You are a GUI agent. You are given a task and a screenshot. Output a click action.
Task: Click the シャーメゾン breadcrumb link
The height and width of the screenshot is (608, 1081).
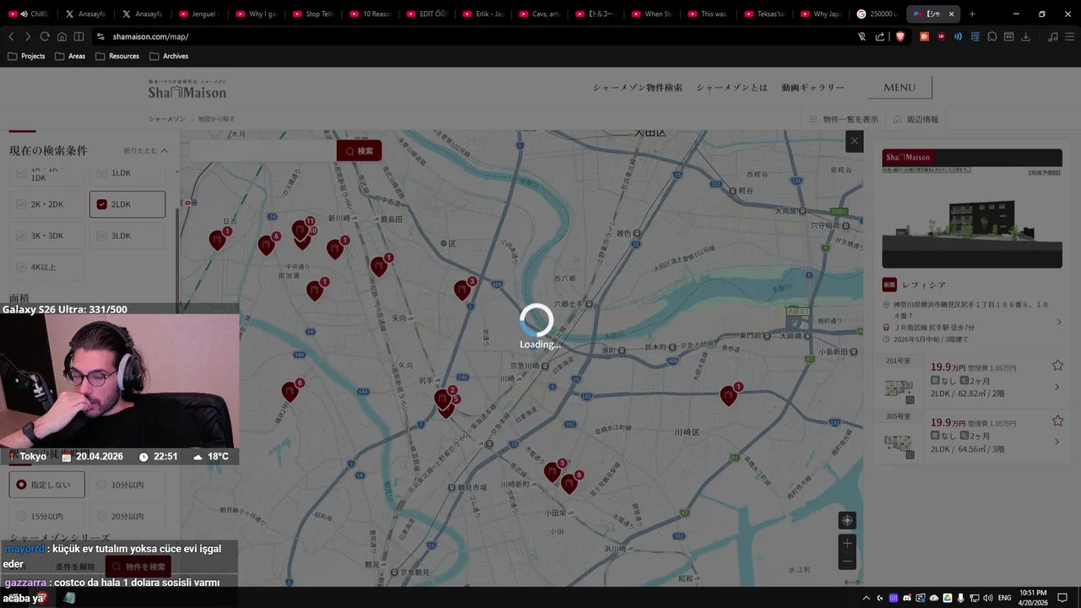coord(167,119)
